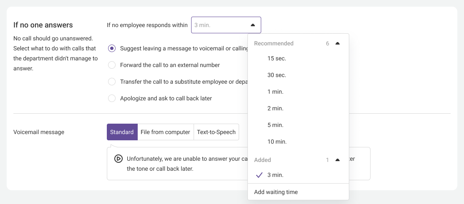Choose the 5 min. option
Image resolution: width=464 pixels, height=204 pixels.
275,125
